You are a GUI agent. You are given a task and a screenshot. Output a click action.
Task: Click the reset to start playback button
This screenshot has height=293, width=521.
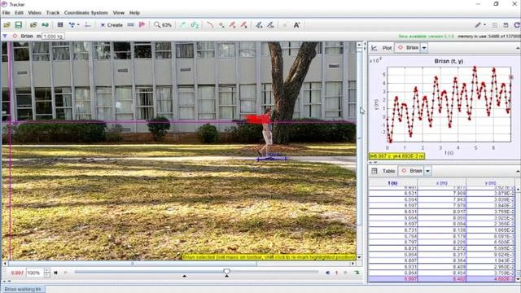(x=56, y=273)
